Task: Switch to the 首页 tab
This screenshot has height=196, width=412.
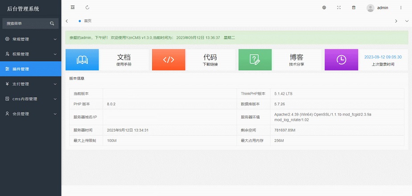Action: pyautogui.click(x=85, y=21)
